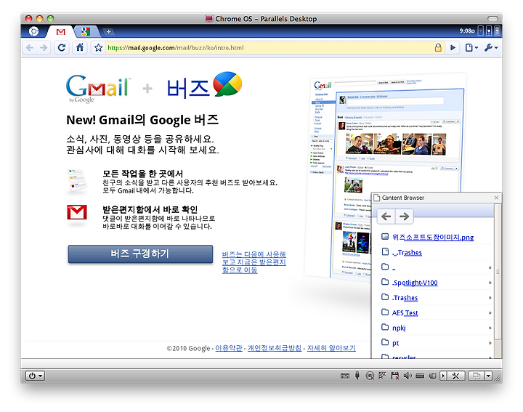Screen dimensions: 523x412
Task: Go forward in Content Browser
Action: [x=405, y=217]
